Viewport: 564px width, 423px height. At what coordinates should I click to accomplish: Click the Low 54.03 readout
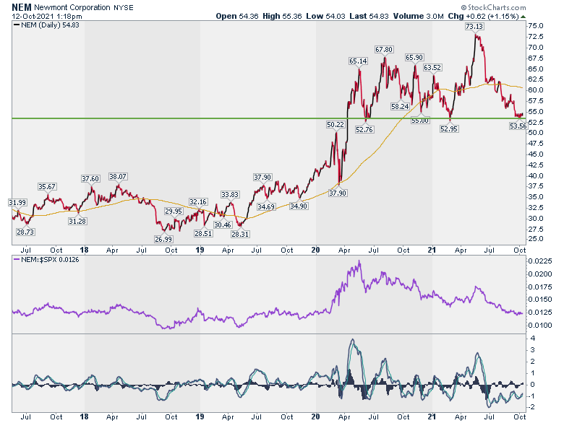pyautogui.click(x=325, y=16)
